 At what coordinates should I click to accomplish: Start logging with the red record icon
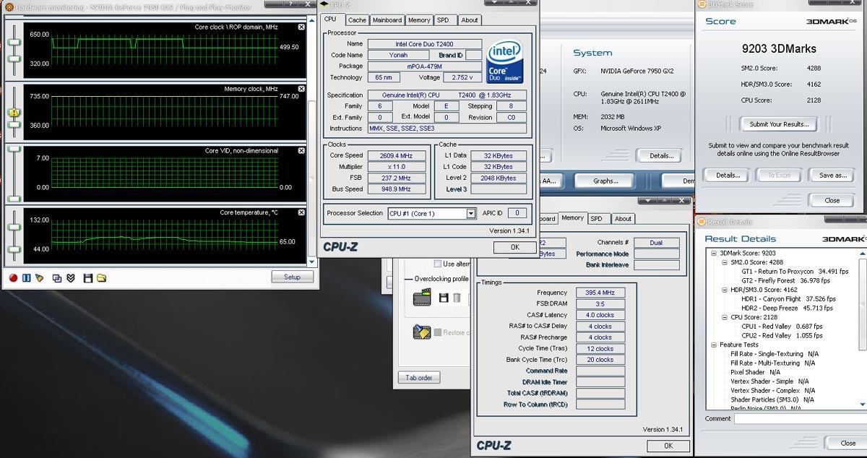click(x=13, y=277)
